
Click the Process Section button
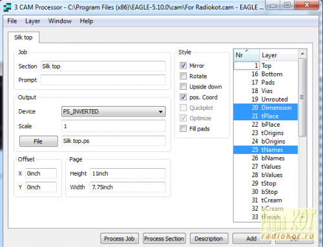[x=164, y=239]
